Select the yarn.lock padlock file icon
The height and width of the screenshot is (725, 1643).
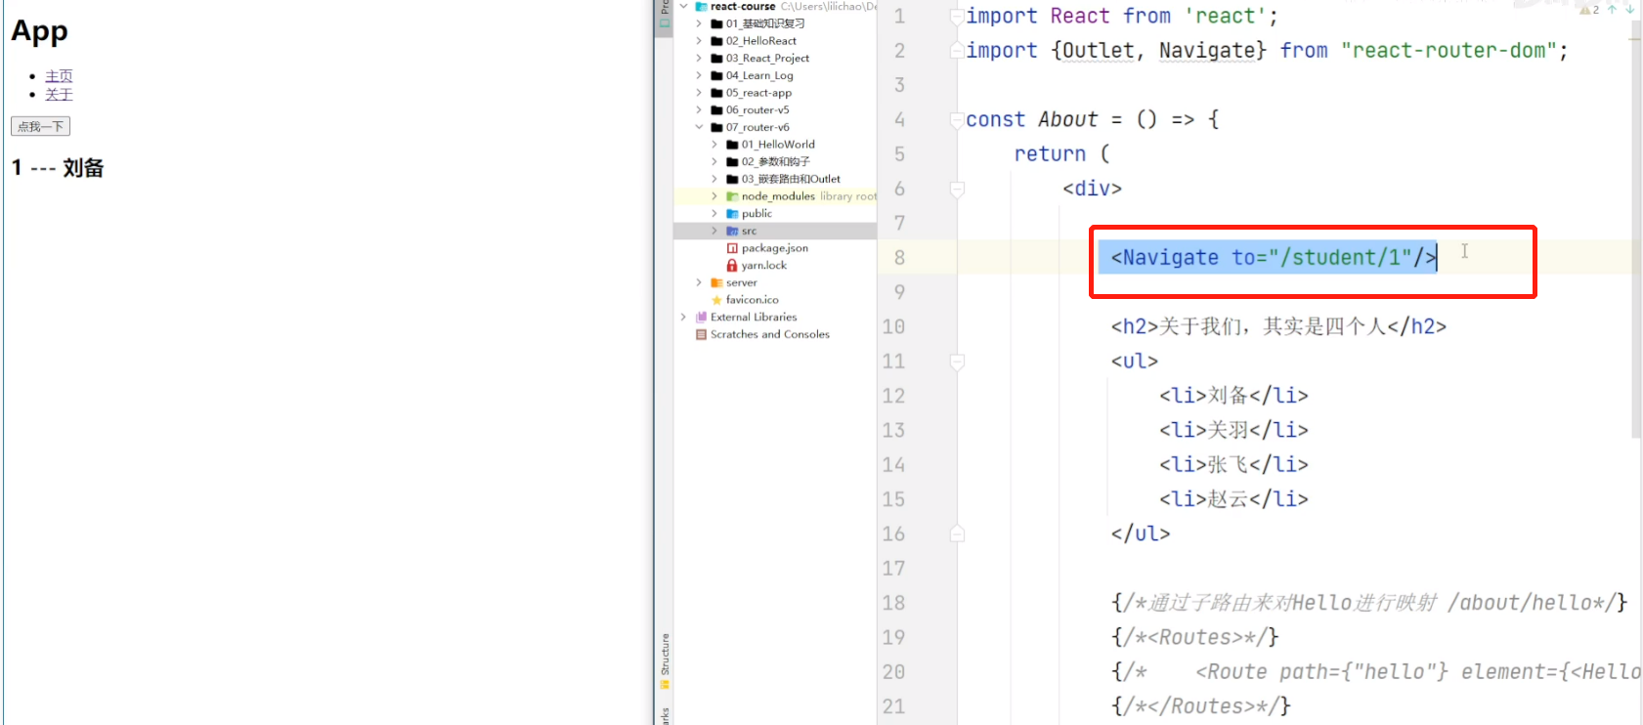[732, 266]
